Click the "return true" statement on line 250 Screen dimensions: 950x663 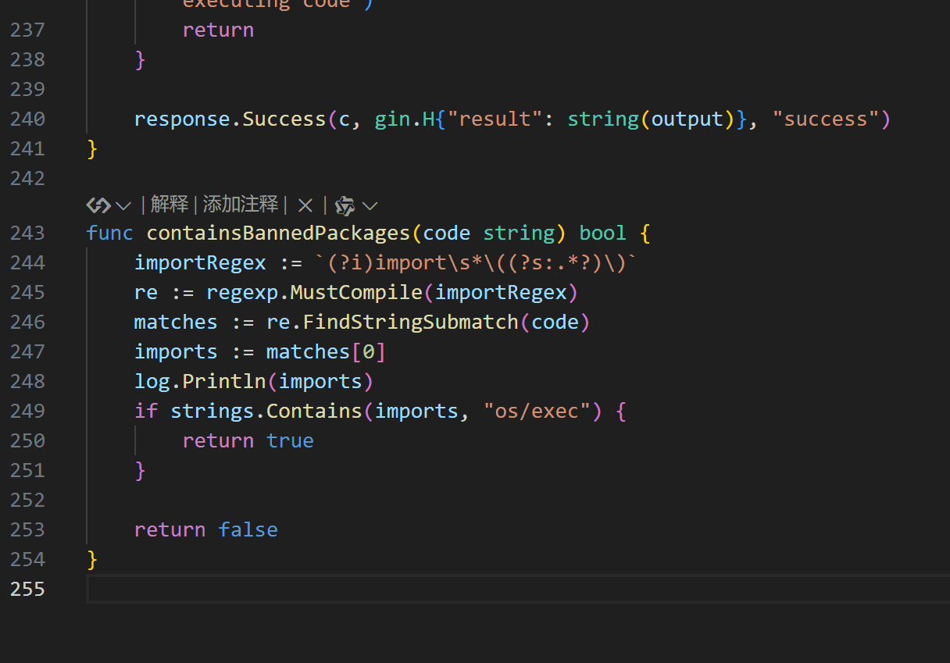(x=248, y=440)
